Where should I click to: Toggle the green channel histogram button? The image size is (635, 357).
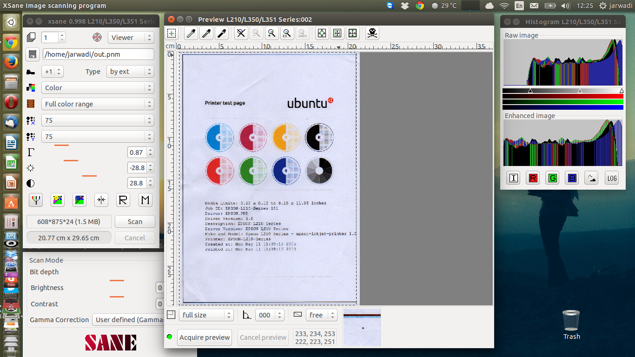pos(552,178)
